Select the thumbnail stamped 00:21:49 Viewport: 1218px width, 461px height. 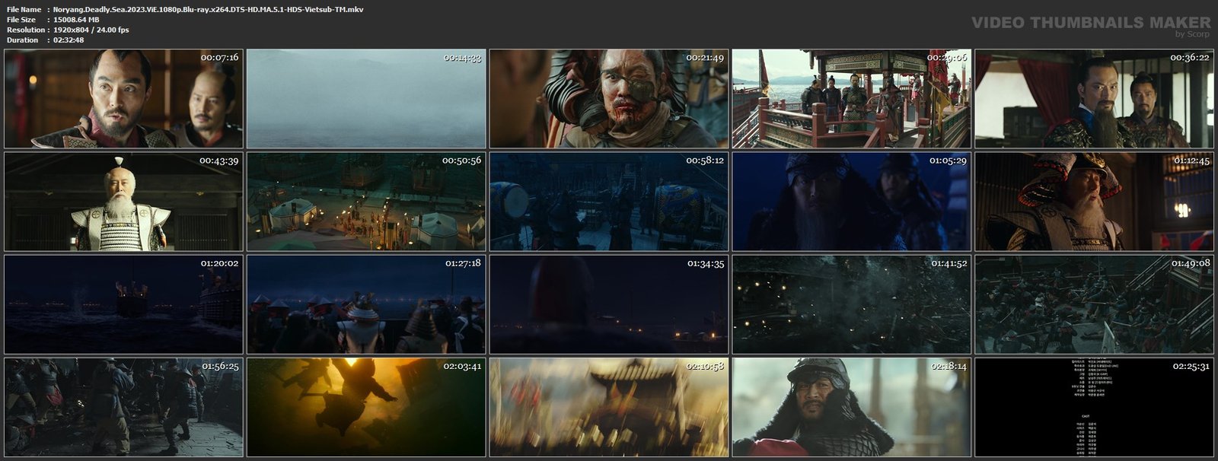click(609, 99)
